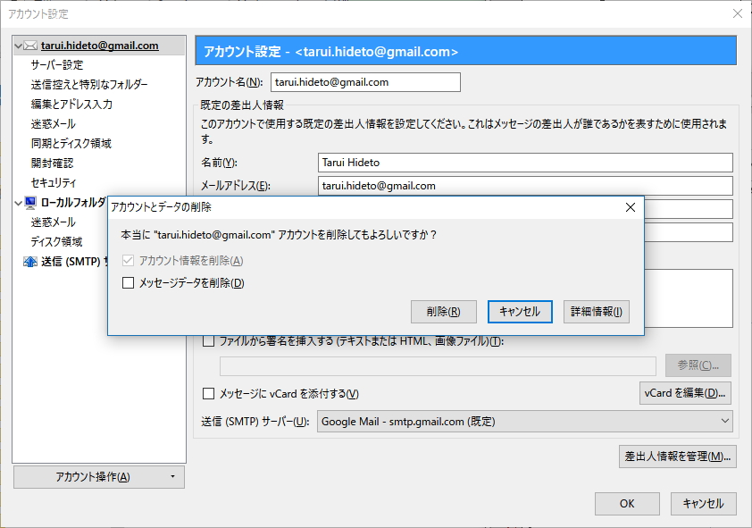Collapse the tarui.hideto@gmail.com account tree
This screenshot has width=752, height=528.
[17, 45]
